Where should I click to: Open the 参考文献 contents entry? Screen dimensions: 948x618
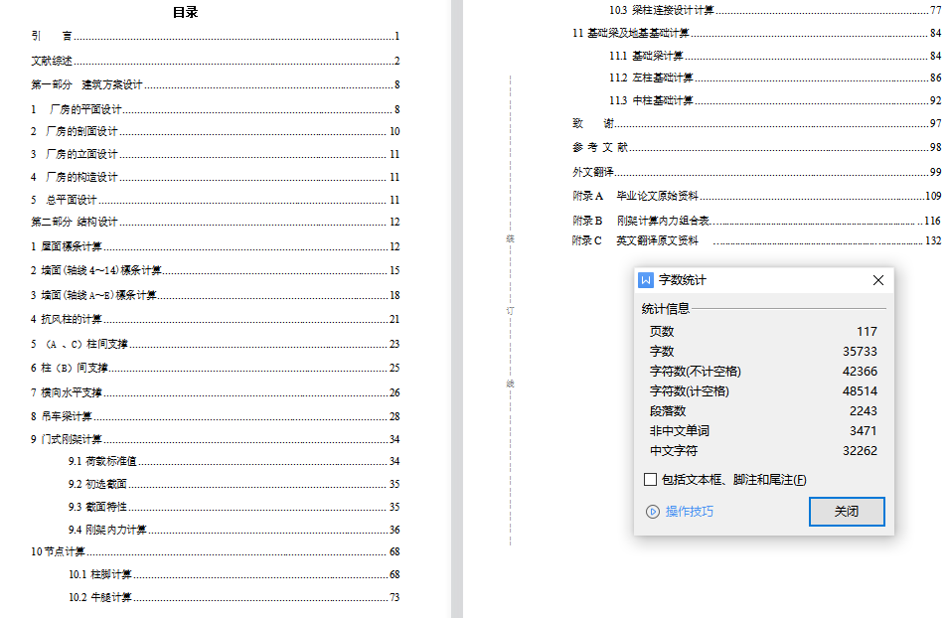[600, 147]
